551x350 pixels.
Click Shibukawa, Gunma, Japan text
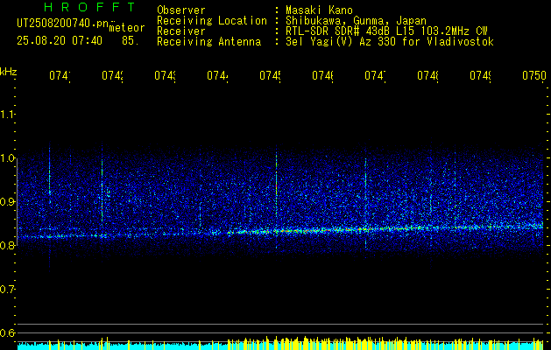coord(356,21)
